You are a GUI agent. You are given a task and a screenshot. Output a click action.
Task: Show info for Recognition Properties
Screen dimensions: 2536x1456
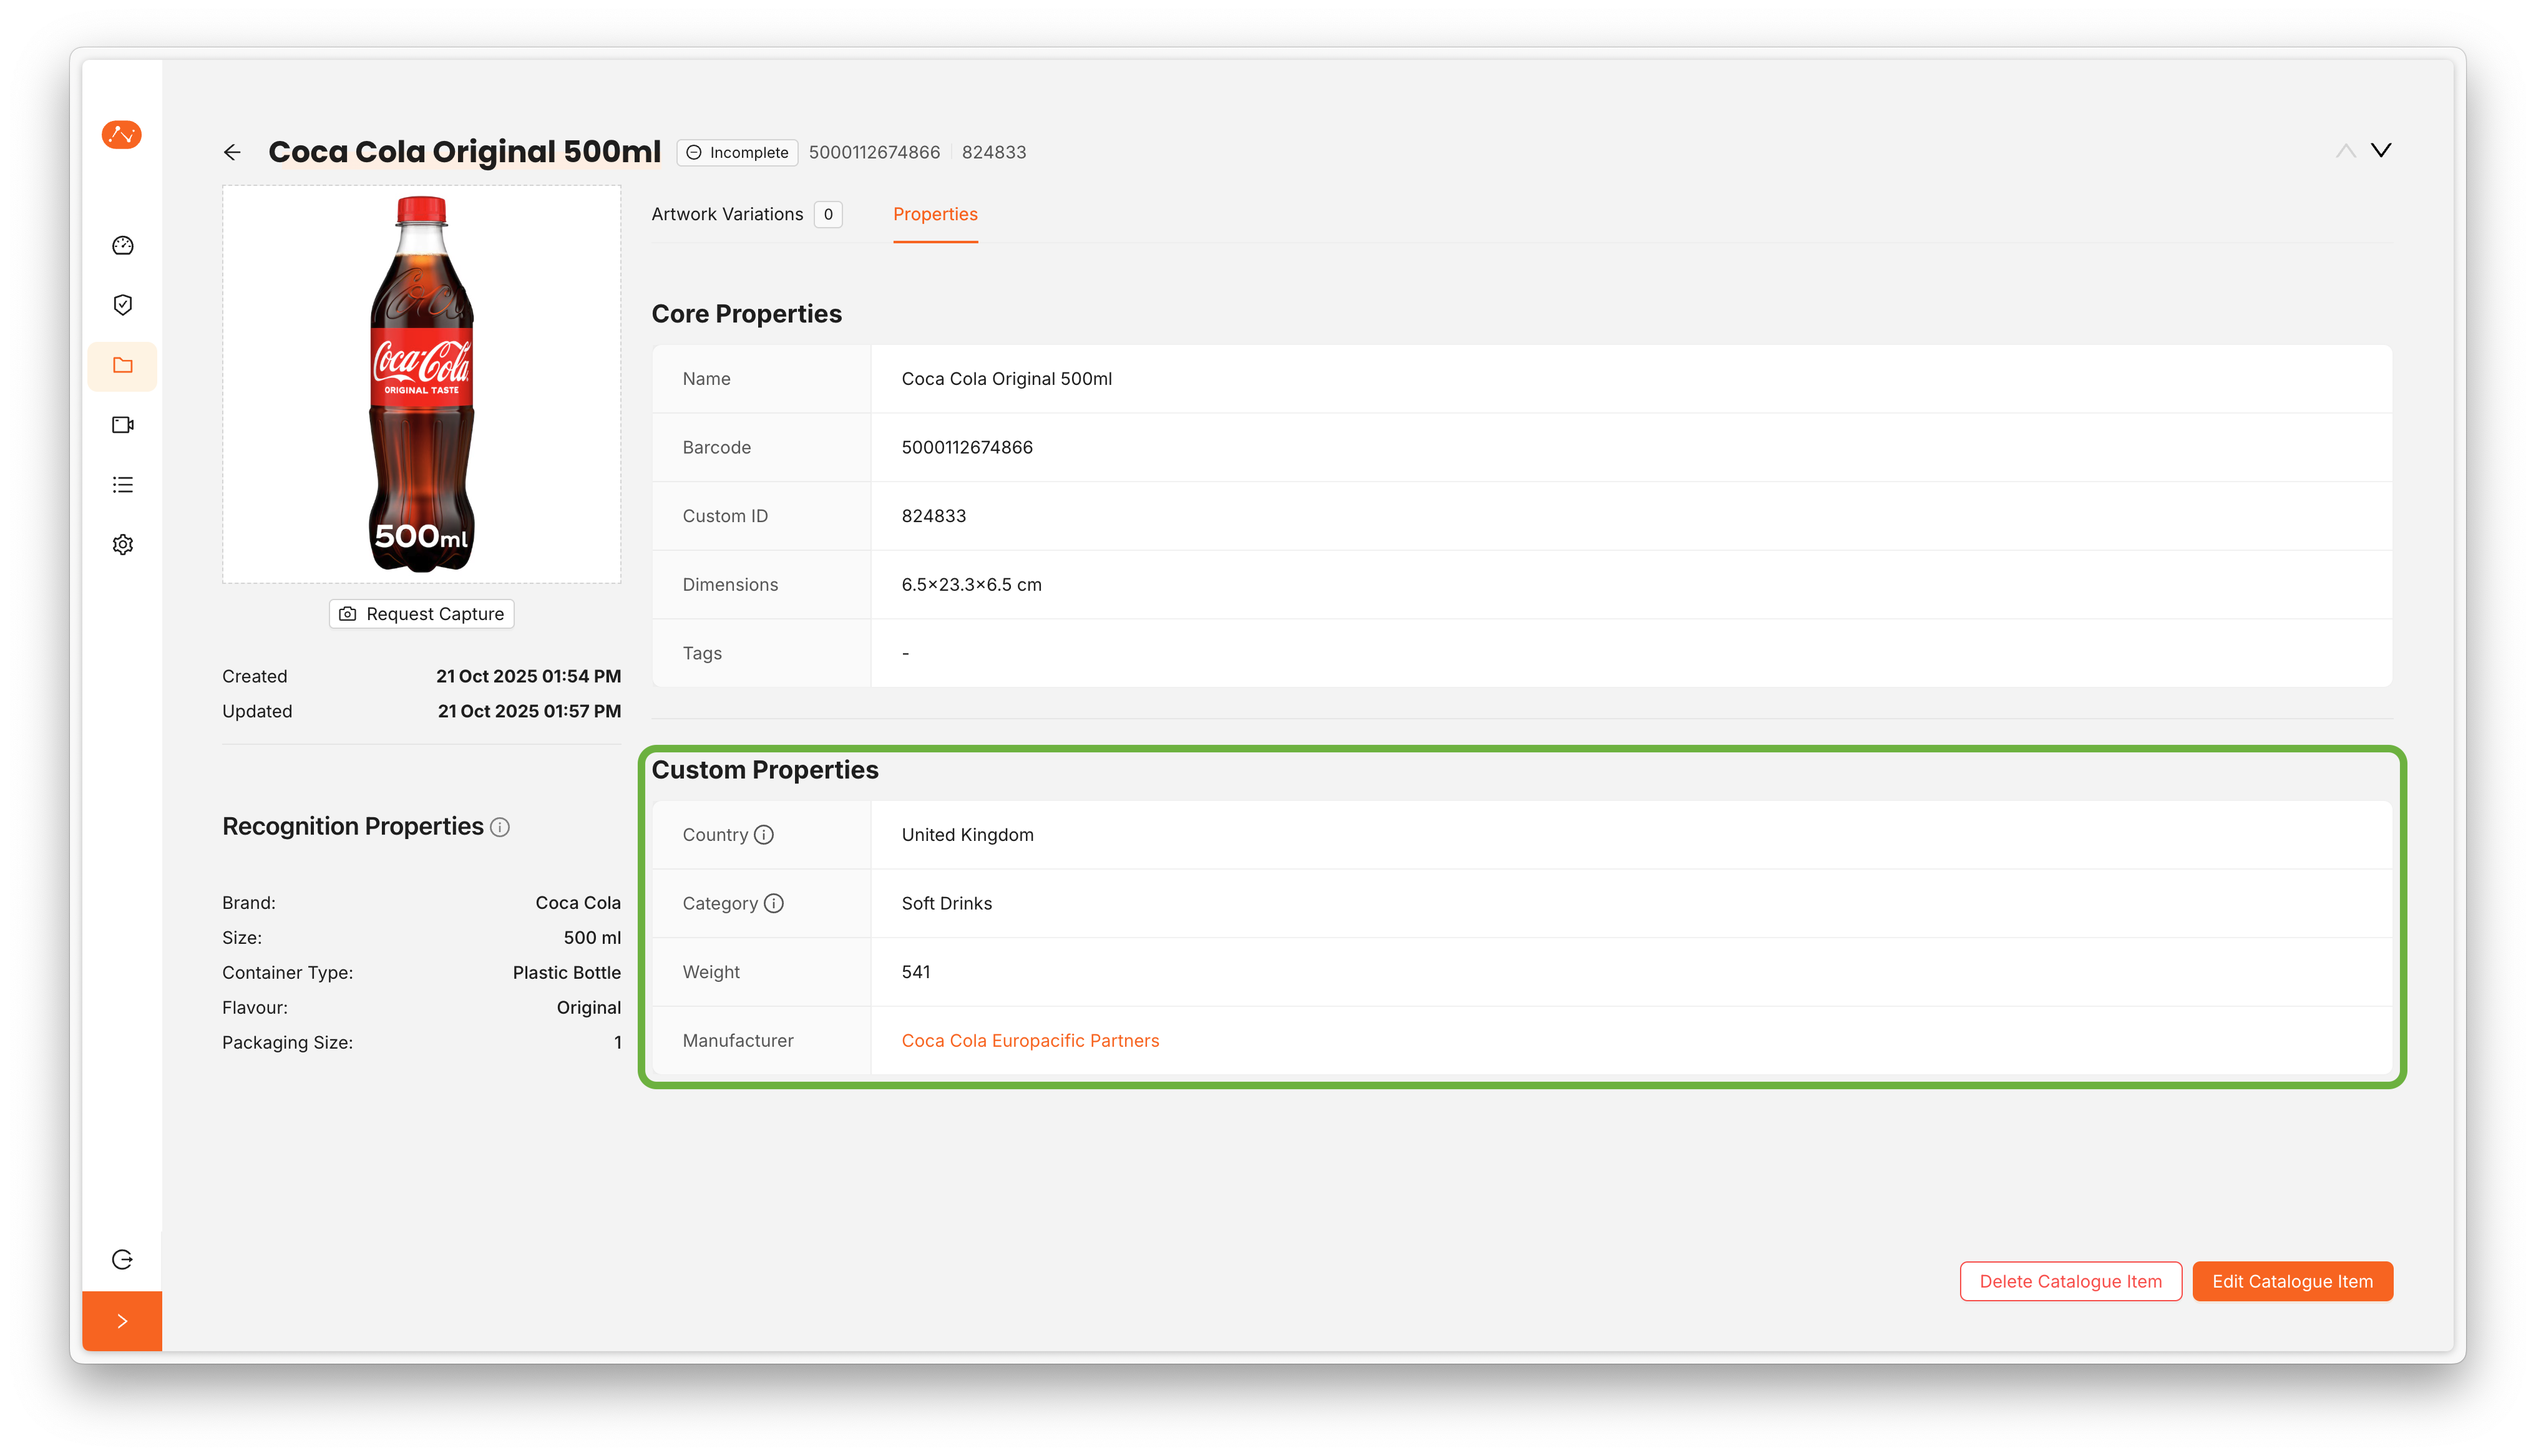point(500,827)
